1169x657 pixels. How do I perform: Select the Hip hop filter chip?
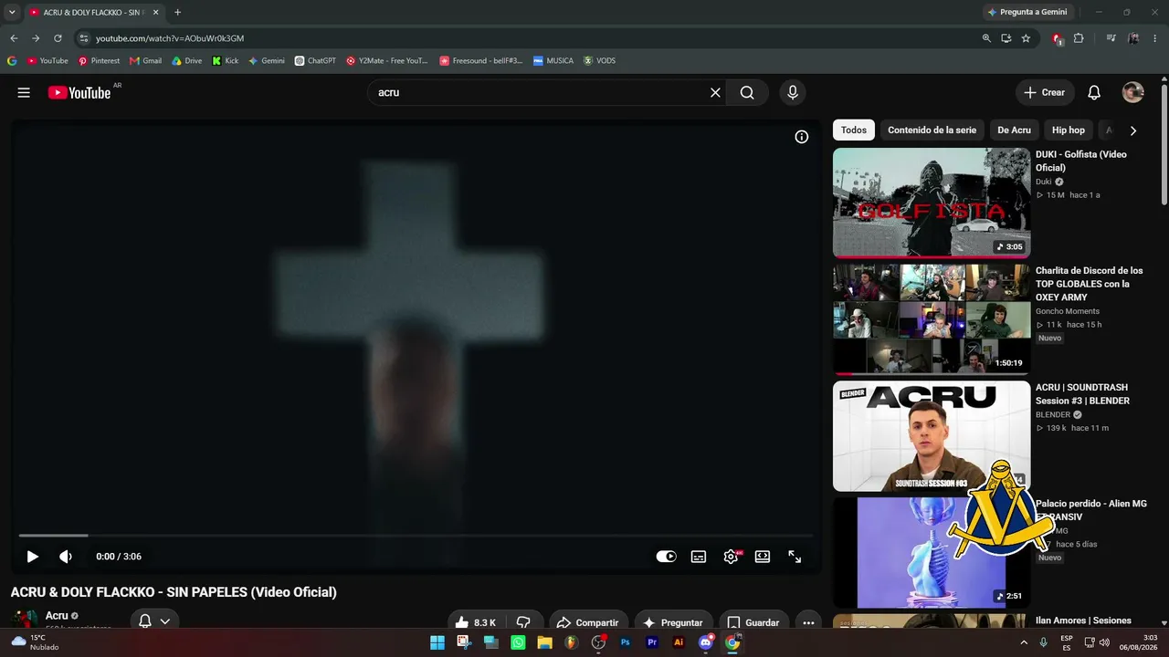point(1069,130)
